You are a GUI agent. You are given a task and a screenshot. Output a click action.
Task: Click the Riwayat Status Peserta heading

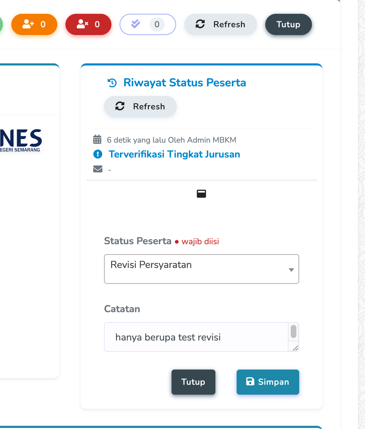point(185,83)
